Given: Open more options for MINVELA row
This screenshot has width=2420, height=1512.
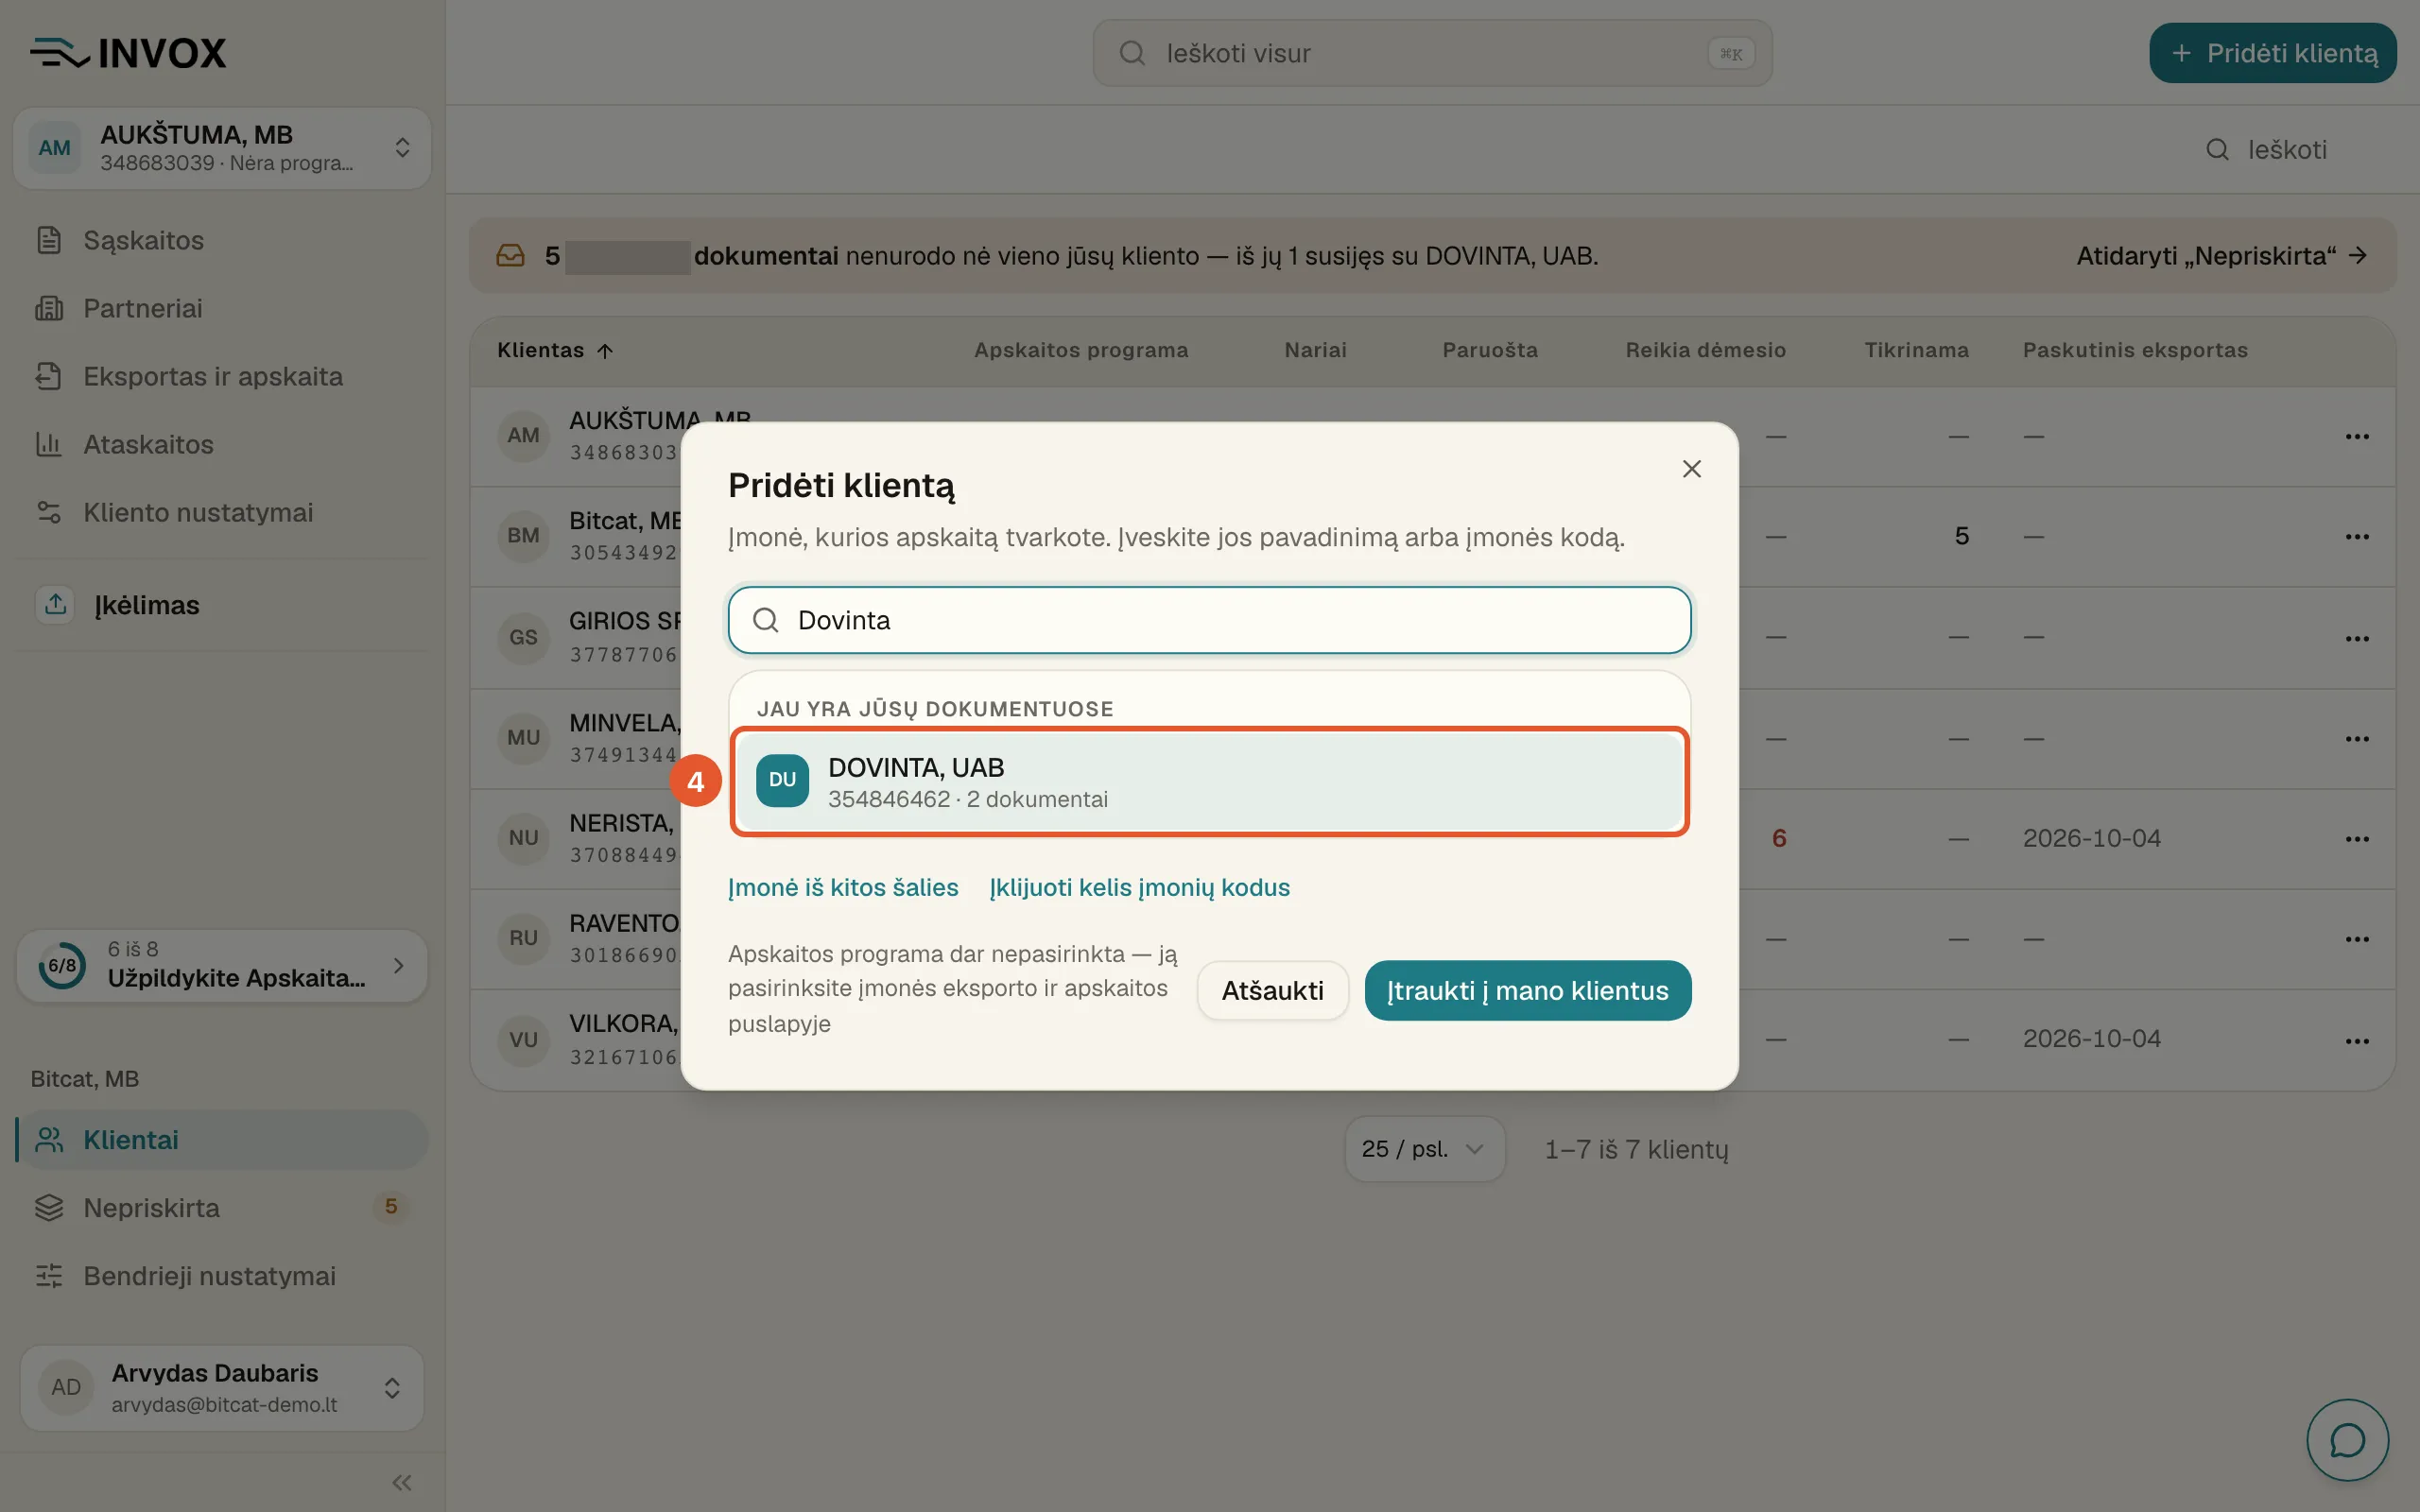Looking at the screenshot, I should click(2357, 738).
